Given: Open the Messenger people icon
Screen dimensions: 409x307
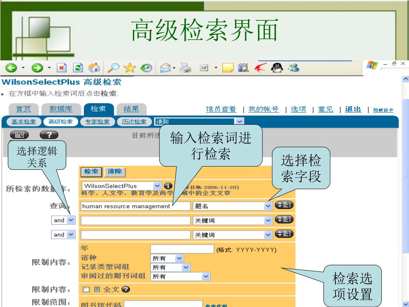Looking at the screenshot, I should [294, 68].
